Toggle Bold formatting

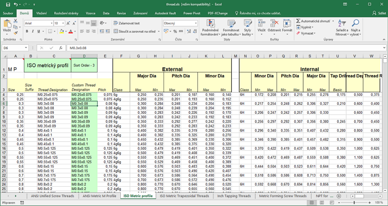click(x=27, y=31)
